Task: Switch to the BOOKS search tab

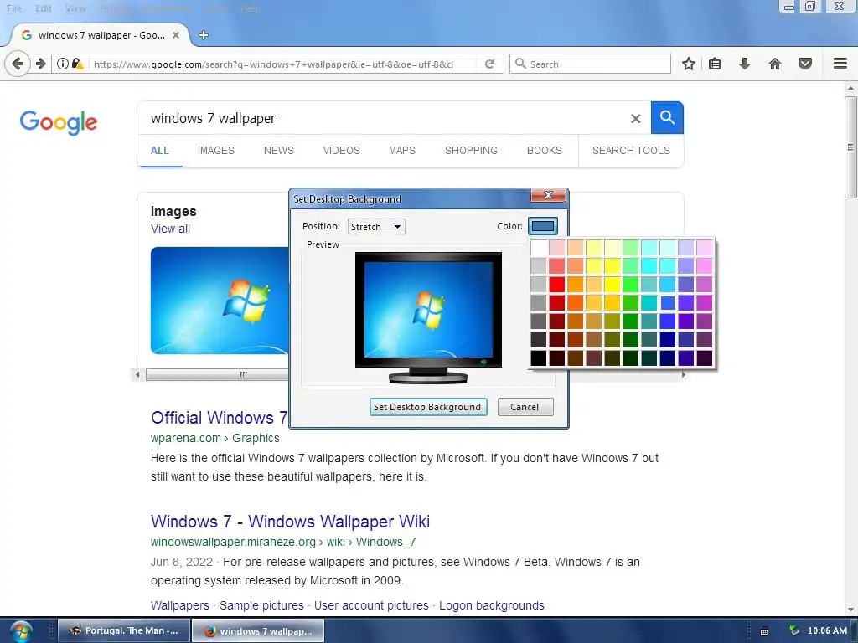Action: click(544, 151)
